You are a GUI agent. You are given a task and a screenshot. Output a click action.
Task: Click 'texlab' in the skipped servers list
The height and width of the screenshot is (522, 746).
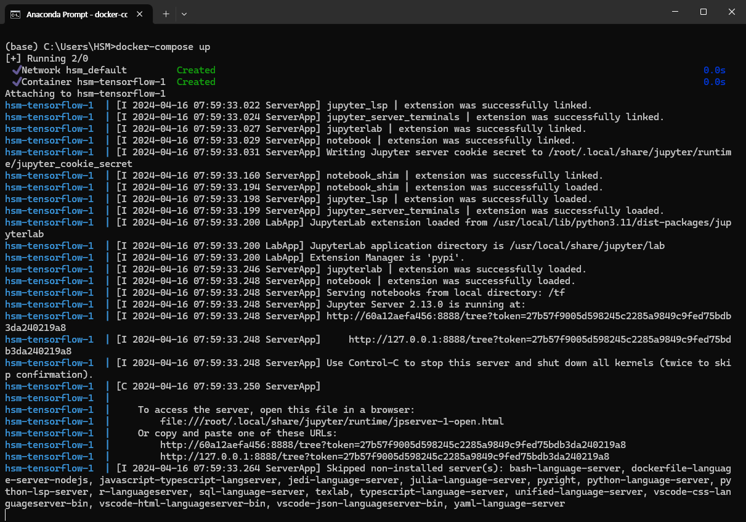click(x=332, y=492)
